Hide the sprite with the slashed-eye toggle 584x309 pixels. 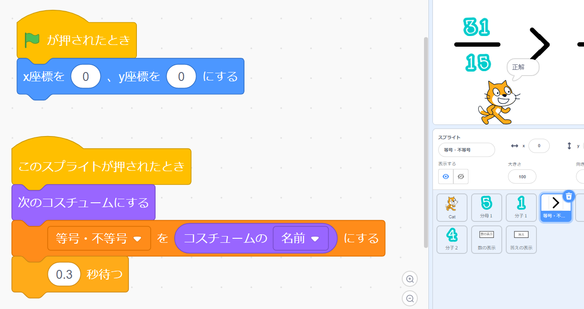[460, 177]
